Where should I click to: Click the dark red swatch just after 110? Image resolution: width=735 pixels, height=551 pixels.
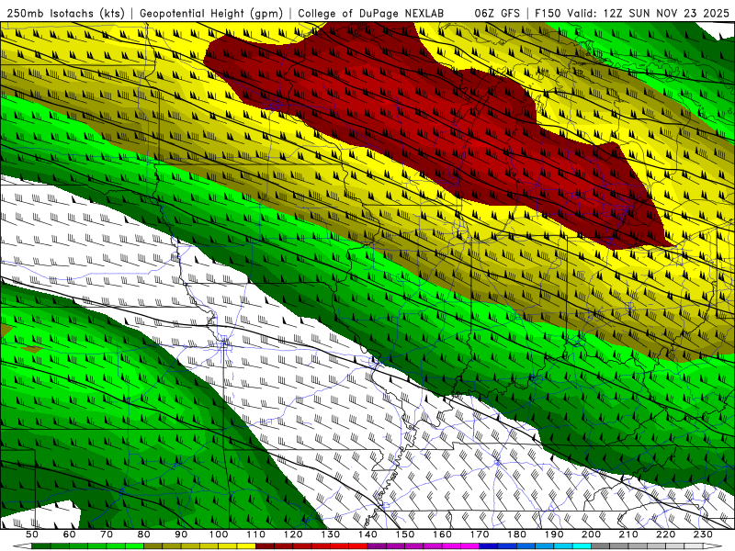click(x=265, y=545)
